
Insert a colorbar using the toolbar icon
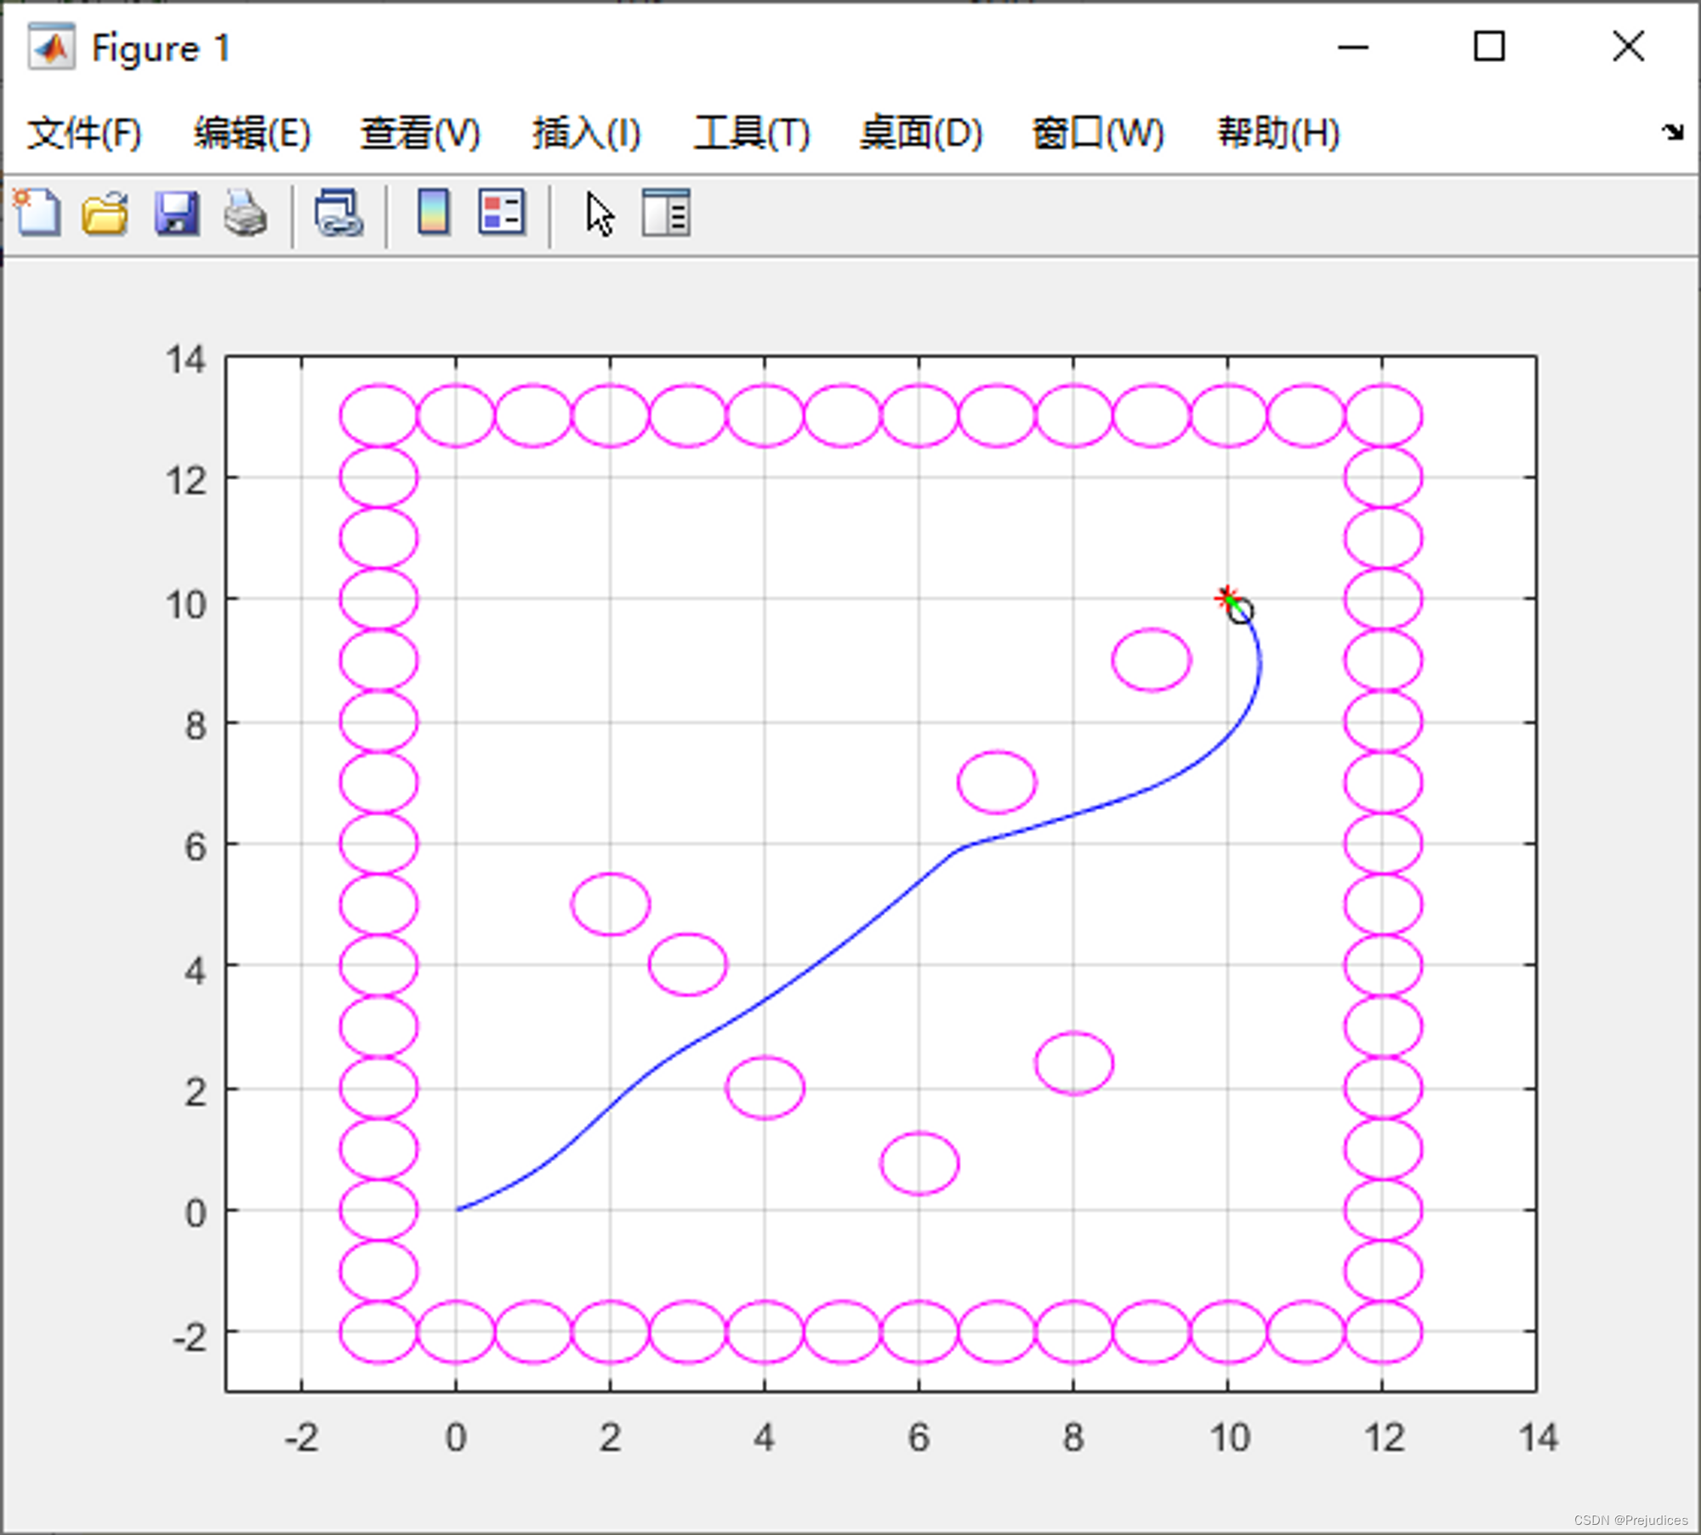(434, 213)
